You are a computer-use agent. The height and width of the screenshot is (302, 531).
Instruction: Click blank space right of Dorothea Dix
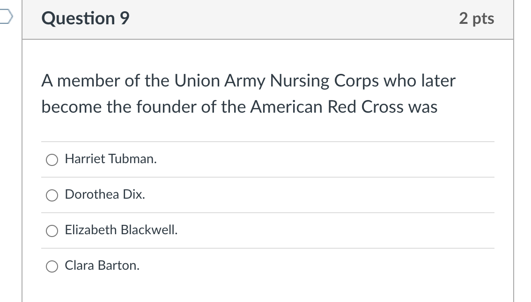pyautogui.click(x=320, y=195)
